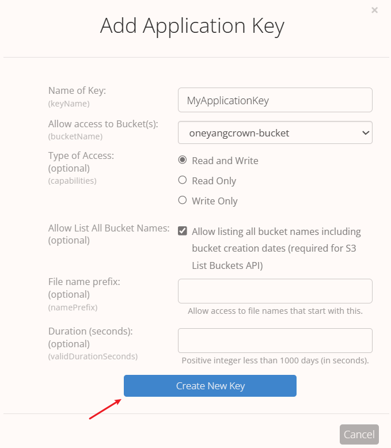Click the "File name prefix:" label
This screenshot has height=448, width=391.
pos(84,282)
